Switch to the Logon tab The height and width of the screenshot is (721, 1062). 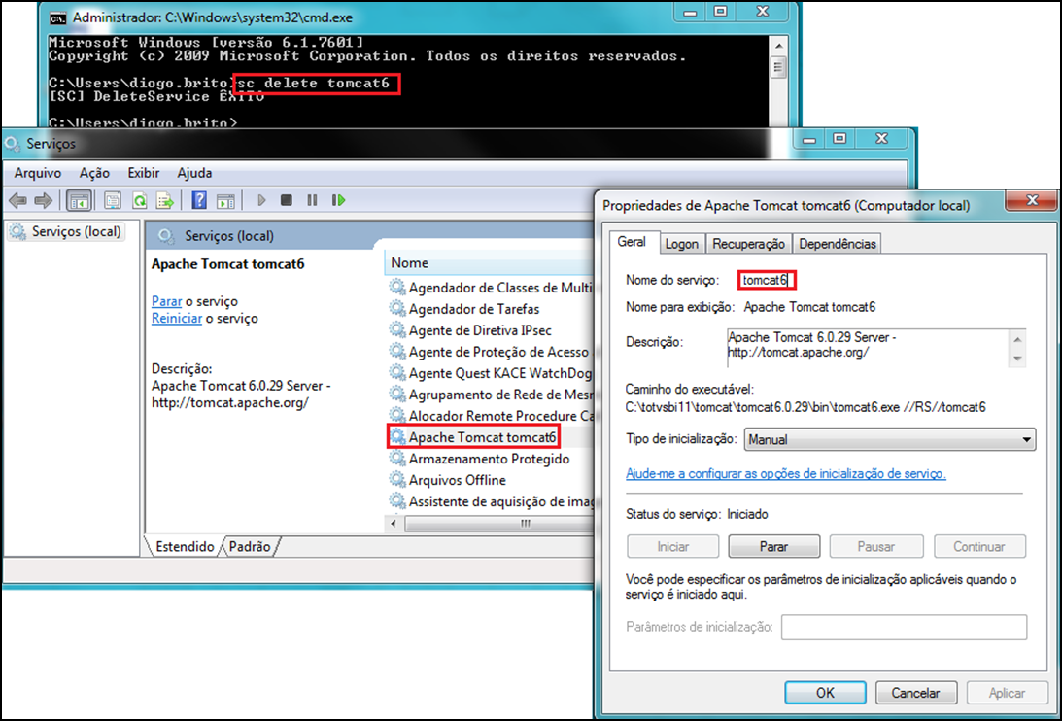point(681,244)
